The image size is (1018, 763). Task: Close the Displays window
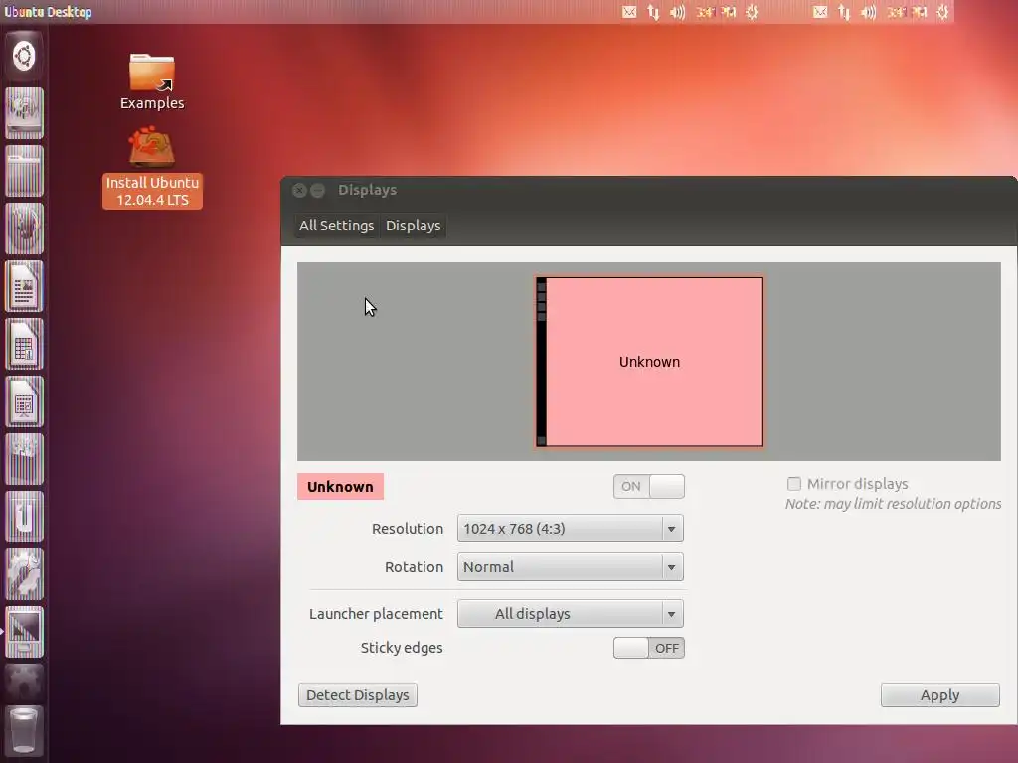(x=299, y=190)
